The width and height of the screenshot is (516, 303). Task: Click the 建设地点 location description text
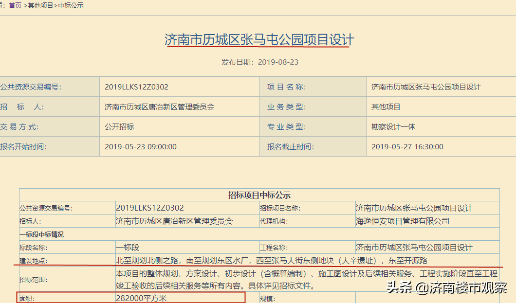tap(271, 260)
